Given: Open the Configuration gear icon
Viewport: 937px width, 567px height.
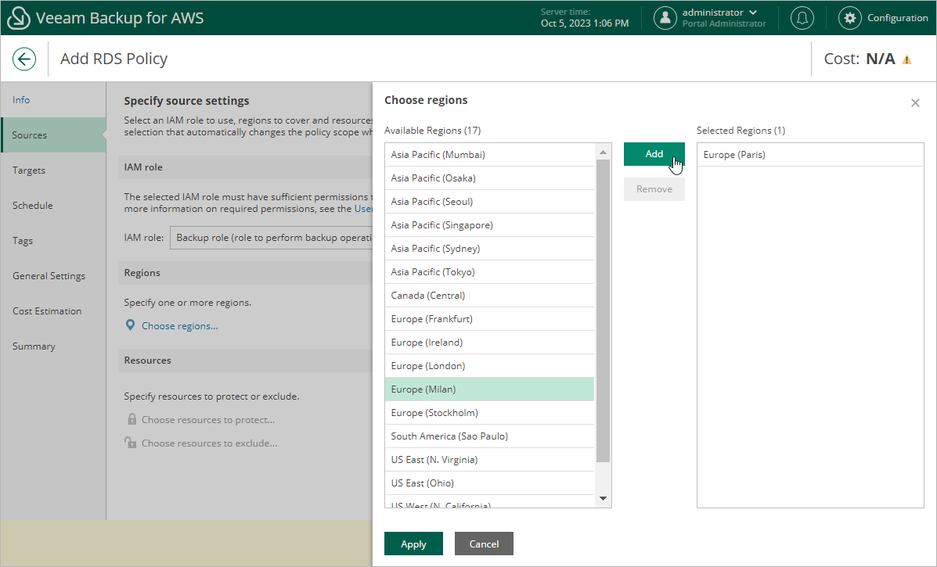Looking at the screenshot, I should 850,18.
